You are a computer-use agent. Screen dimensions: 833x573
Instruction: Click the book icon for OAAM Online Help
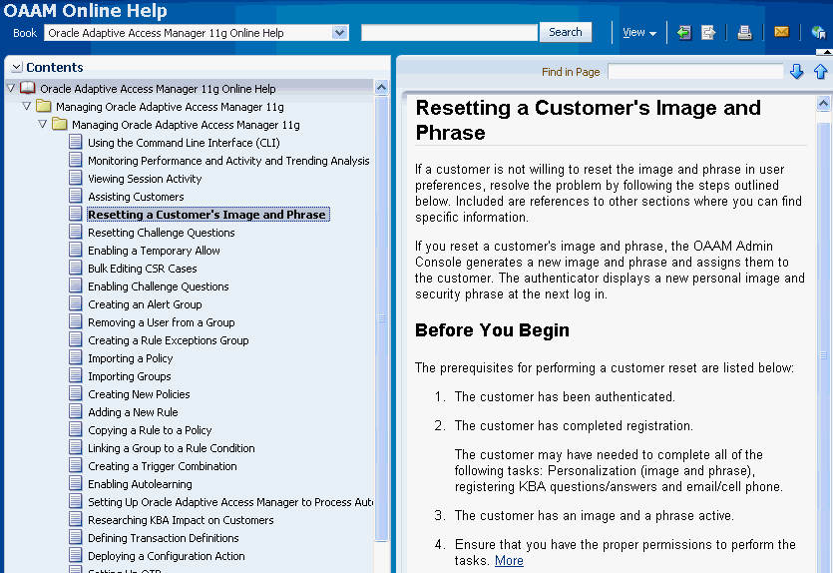[27, 88]
